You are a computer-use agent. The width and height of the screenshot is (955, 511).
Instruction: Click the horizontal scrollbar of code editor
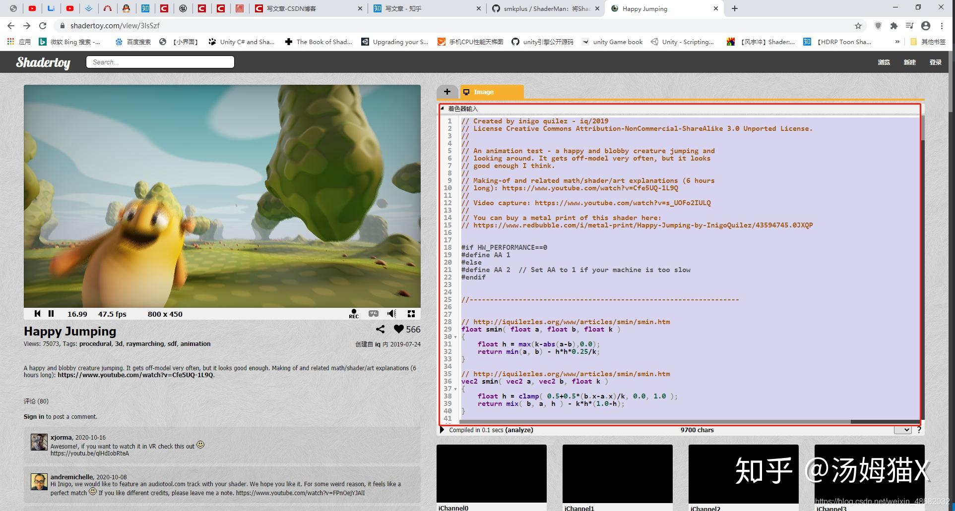[x=645, y=422]
